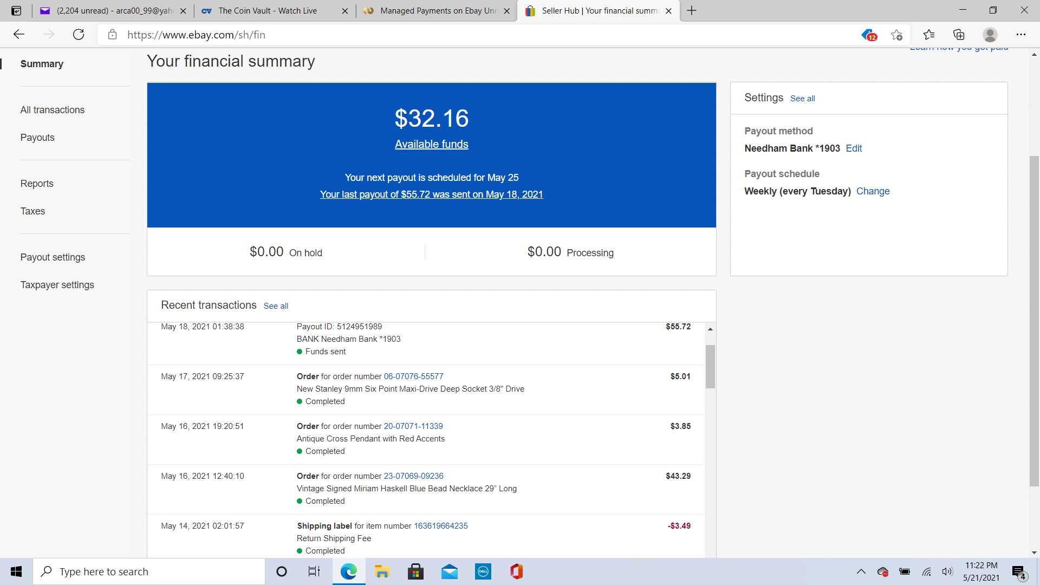The width and height of the screenshot is (1040, 585).
Task: Open Taxpayer settings in sidebar
Action: (57, 285)
